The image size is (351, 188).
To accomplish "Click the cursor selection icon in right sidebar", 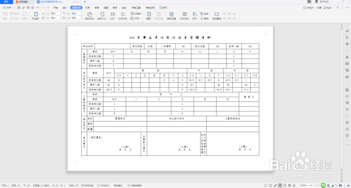I will click(x=347, y=37).
